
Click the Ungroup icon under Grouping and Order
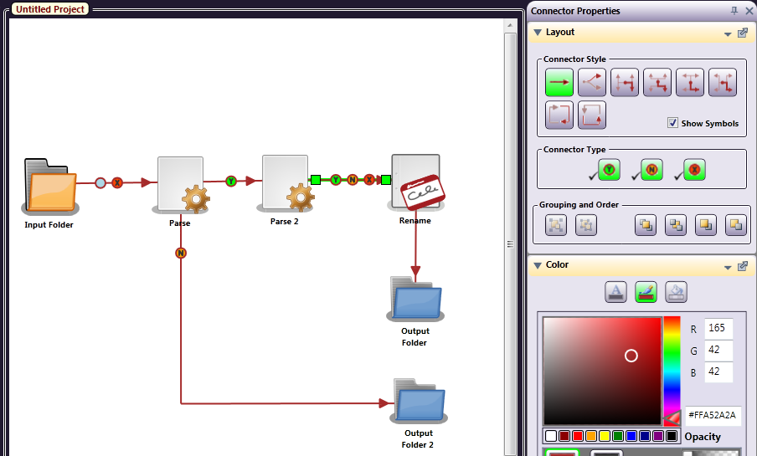586,225
